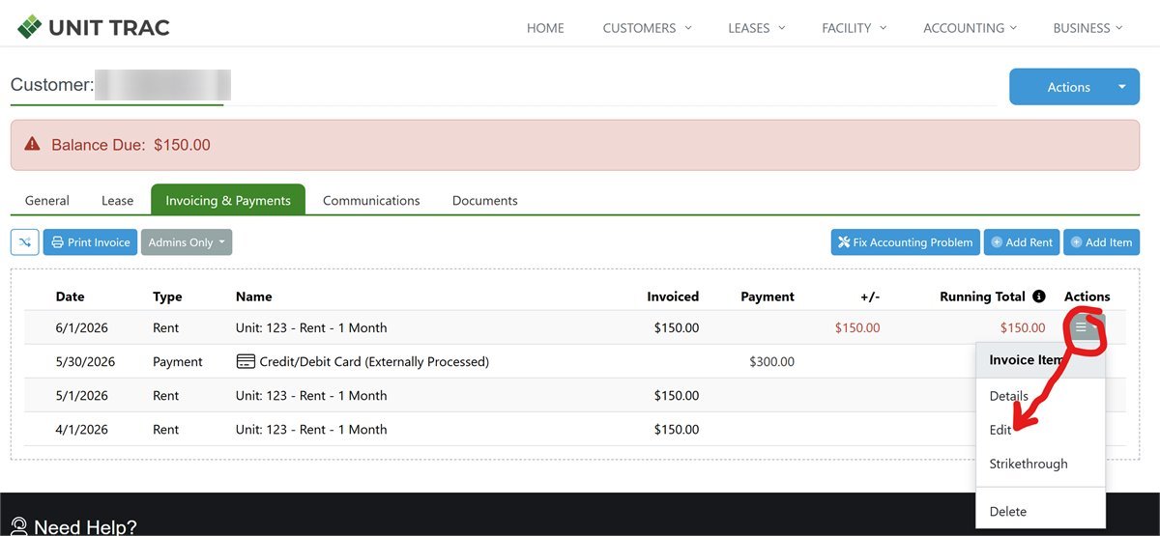Click the $300.00 payment amount
The image size is (1160, 536).
[x=771, y=362]
